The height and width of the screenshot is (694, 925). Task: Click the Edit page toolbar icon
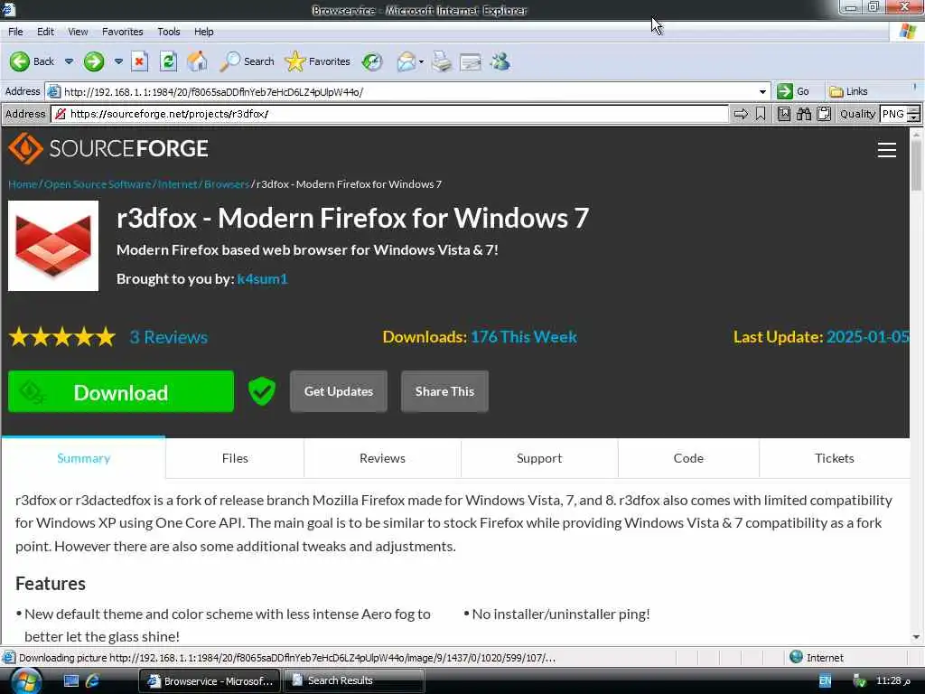[x=470, y=61]
